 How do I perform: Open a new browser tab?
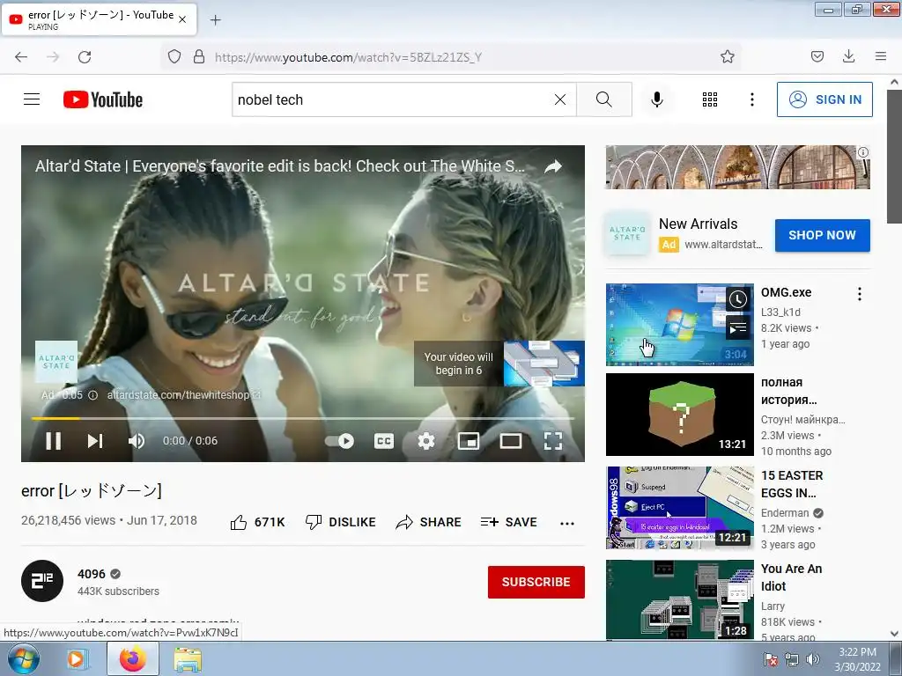215,20
